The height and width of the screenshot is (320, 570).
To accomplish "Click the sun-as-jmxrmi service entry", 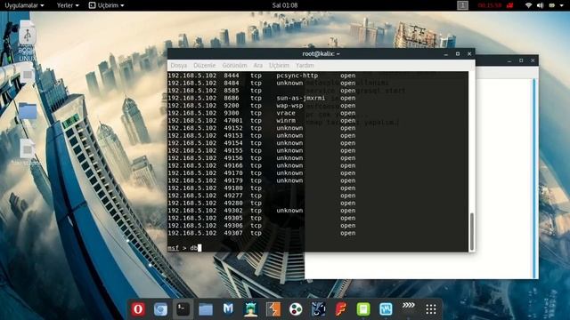I will (x=301, y=98).
